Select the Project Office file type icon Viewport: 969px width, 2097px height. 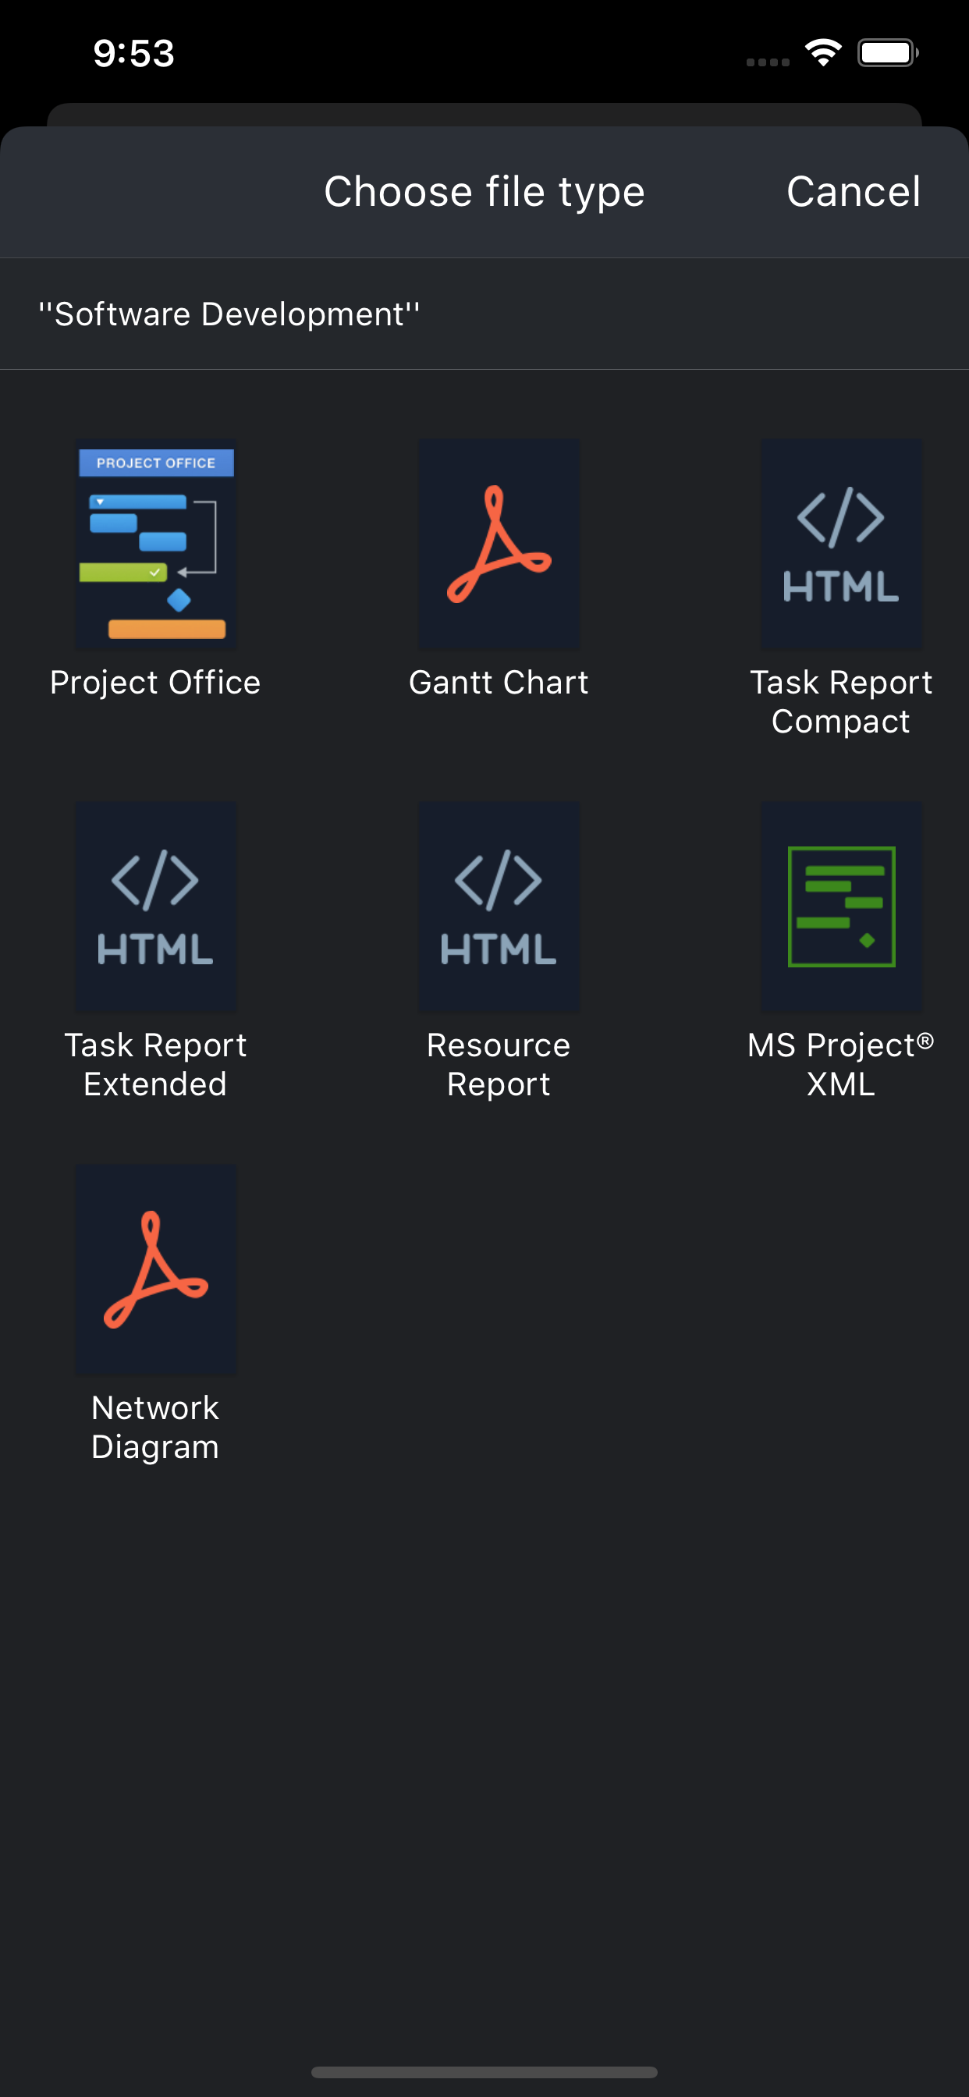(x=156, y=545)
